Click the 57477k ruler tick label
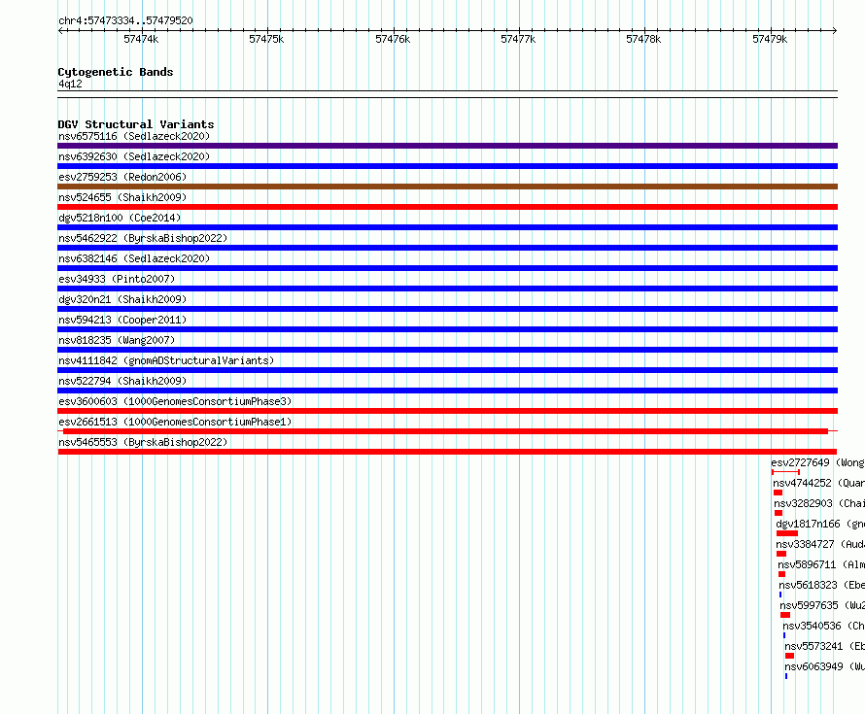This screenshot has height=714, width=865. (518, 39)
